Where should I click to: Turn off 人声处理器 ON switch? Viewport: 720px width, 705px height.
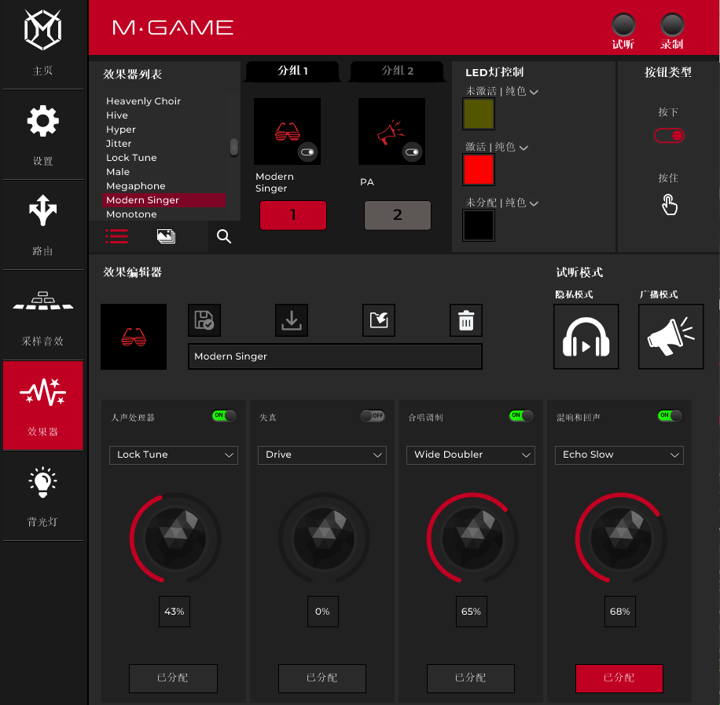pyautogui.click(x=224, y=415)
